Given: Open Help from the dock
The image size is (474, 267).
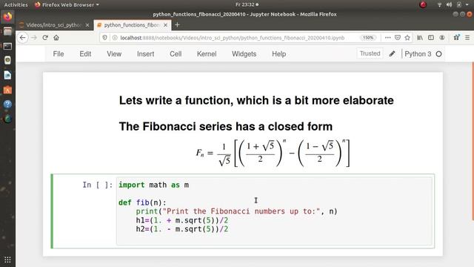Looking at the screenshot, I should [x=7, y=104].
